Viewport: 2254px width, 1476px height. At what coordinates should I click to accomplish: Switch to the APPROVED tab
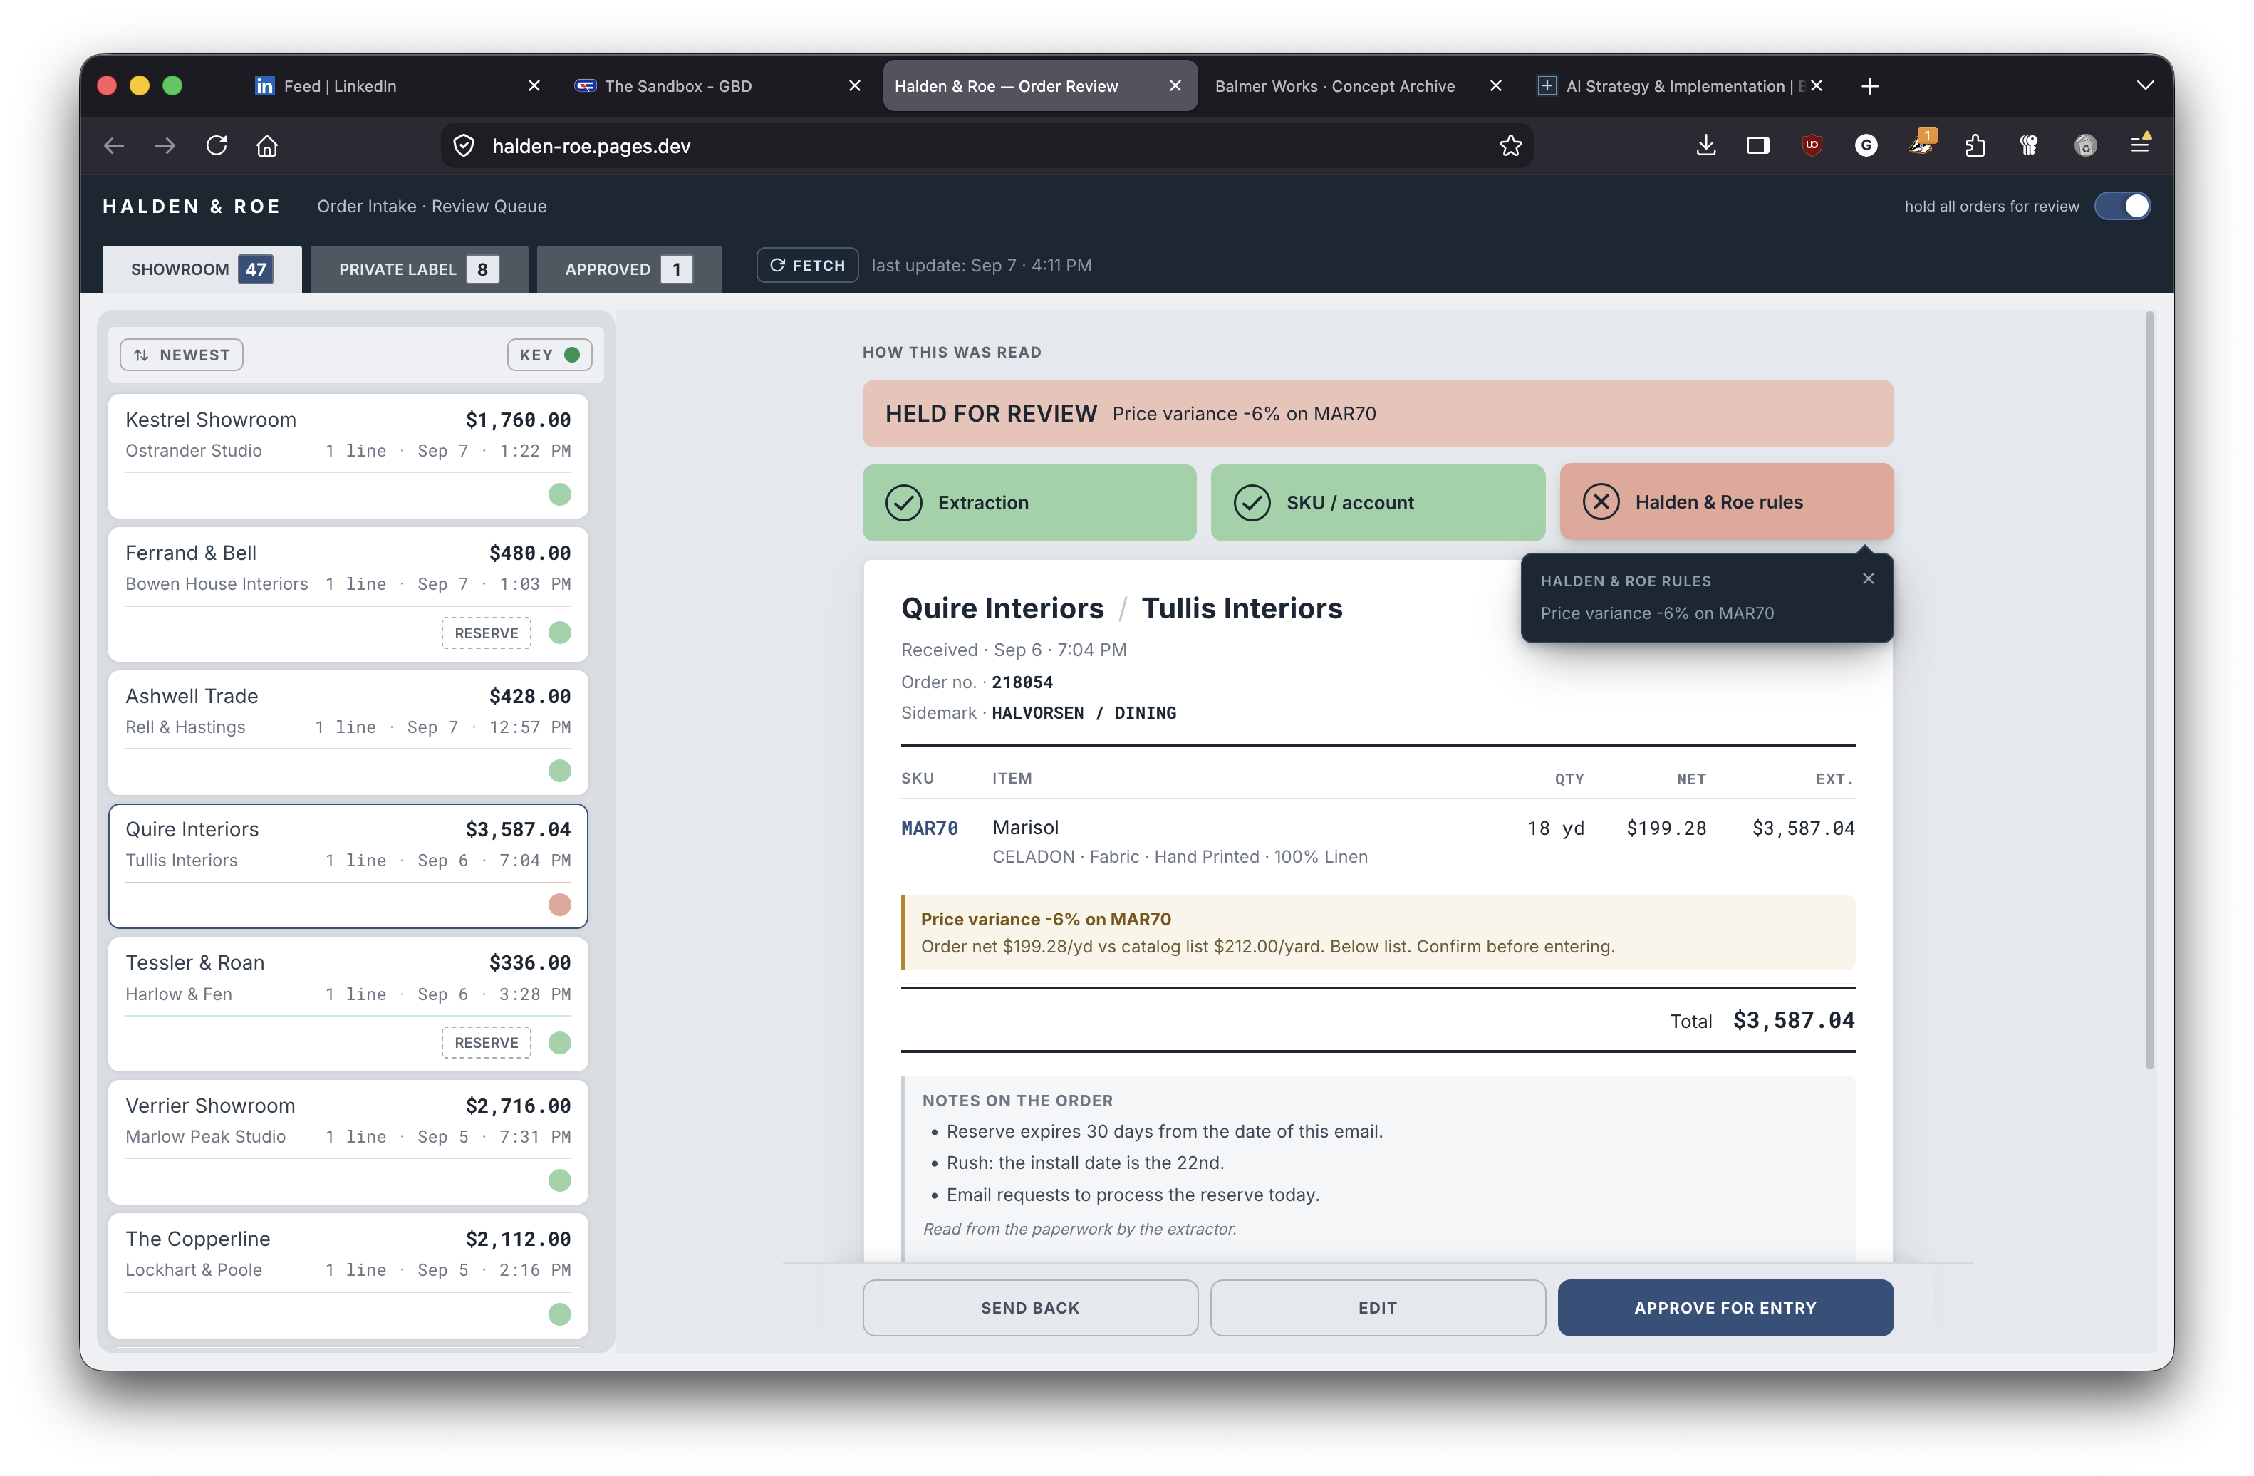[x=629, y=269]
